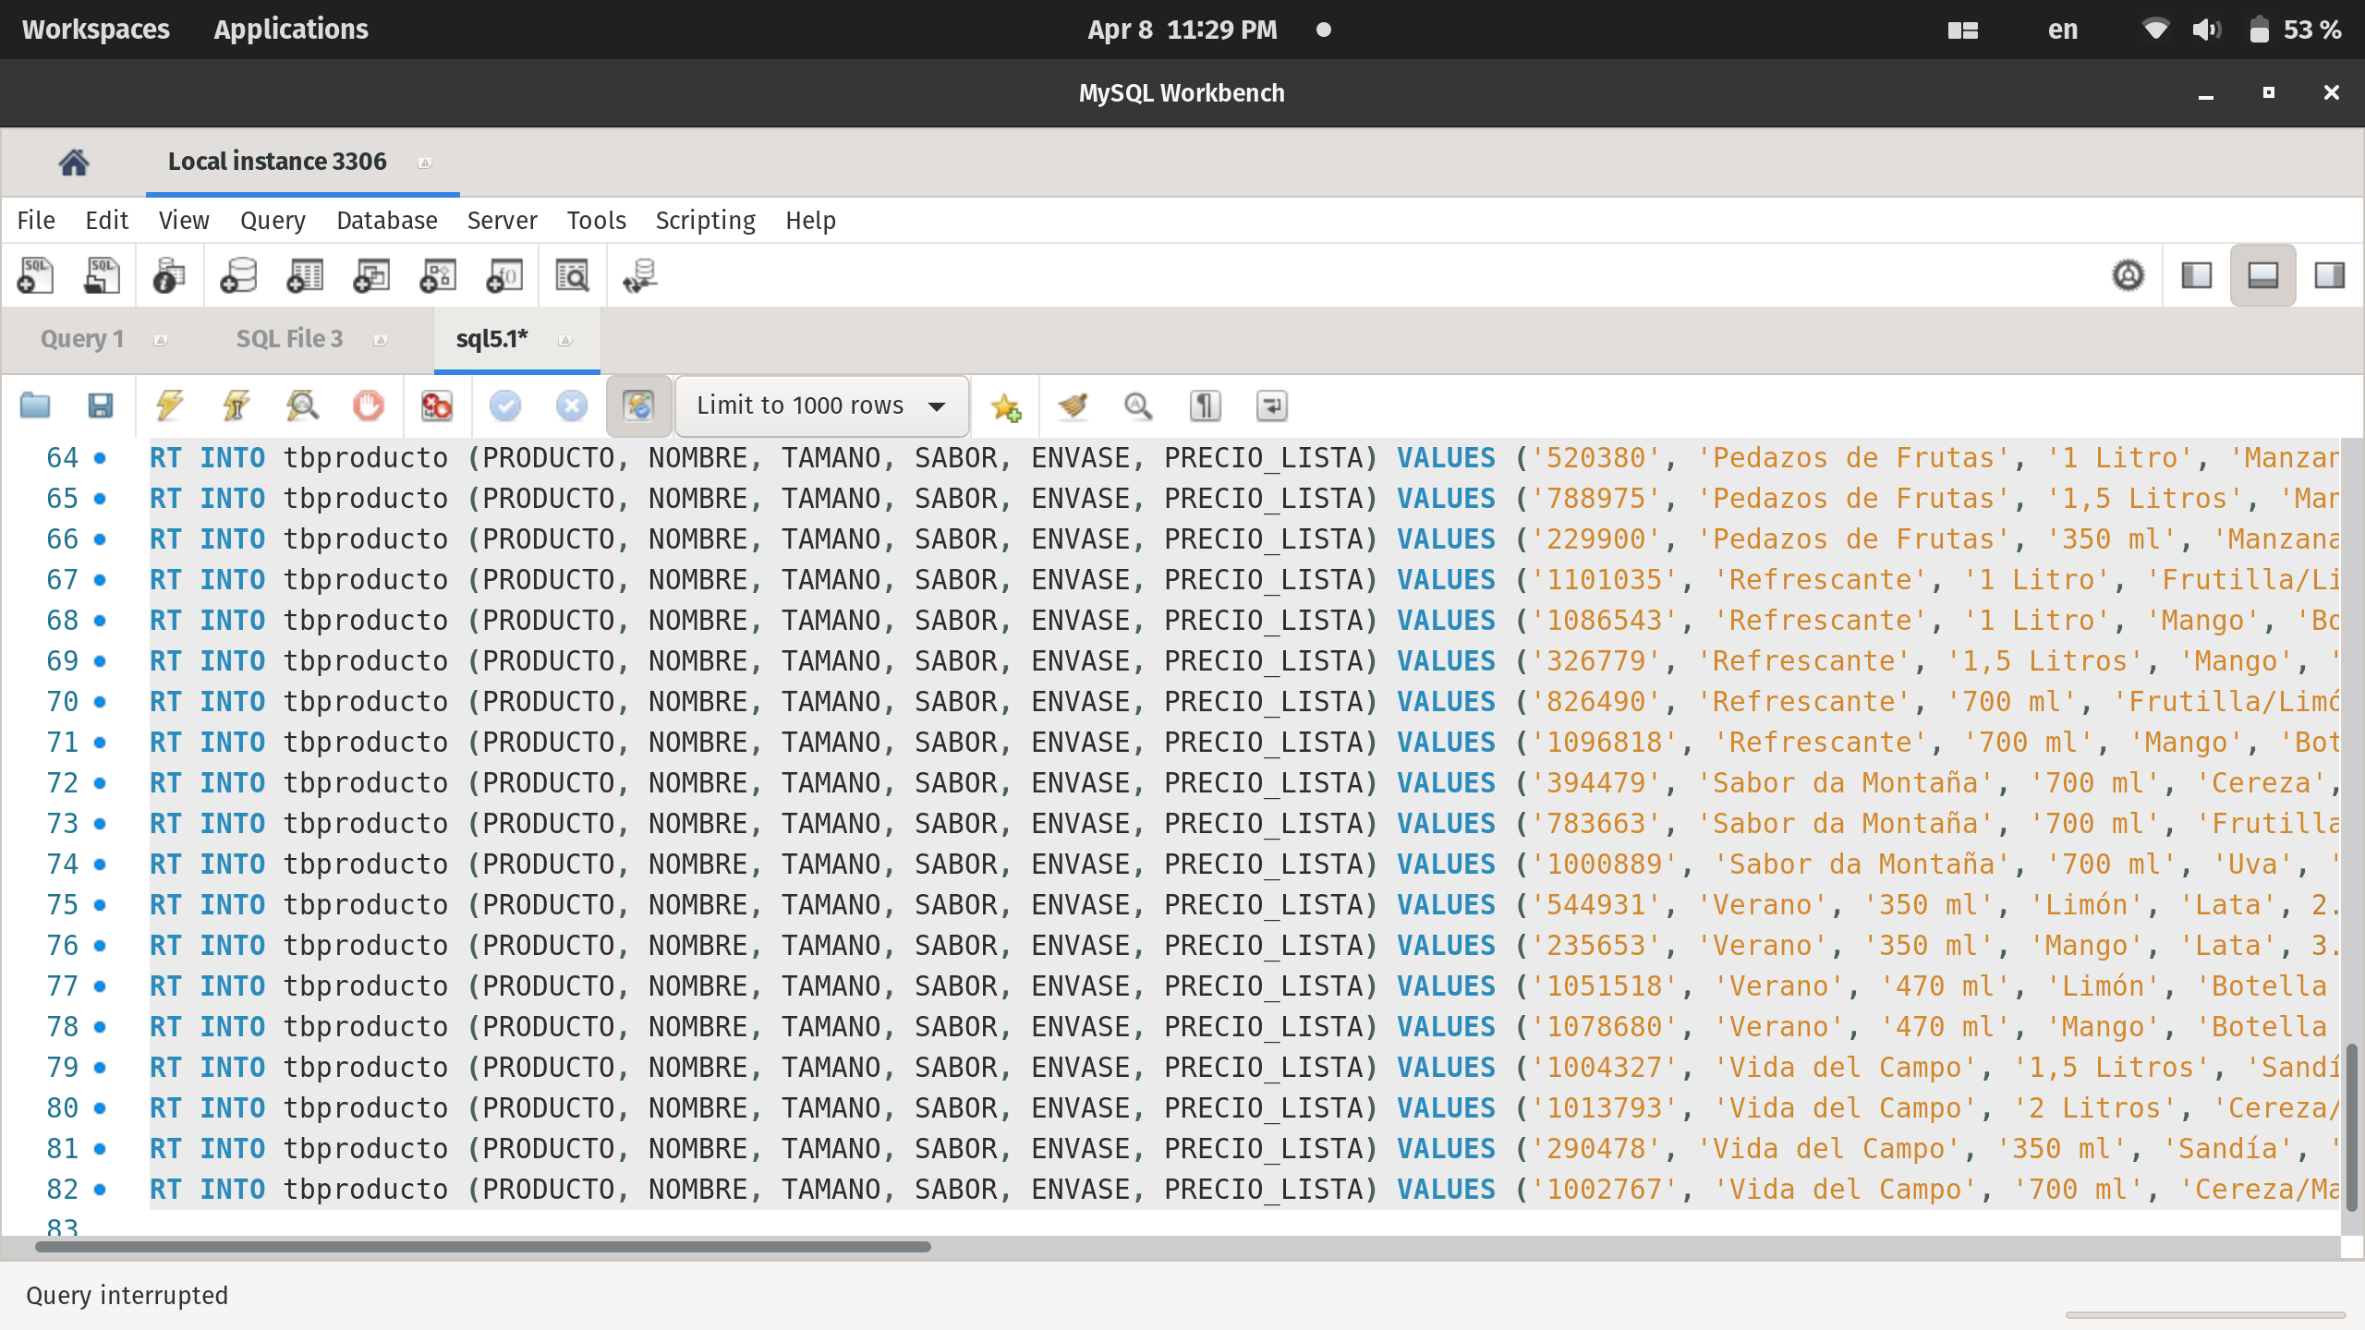Click the Rollback transaction button
The width and height of the screenshot is (2365, 1330).
point(574,405)
